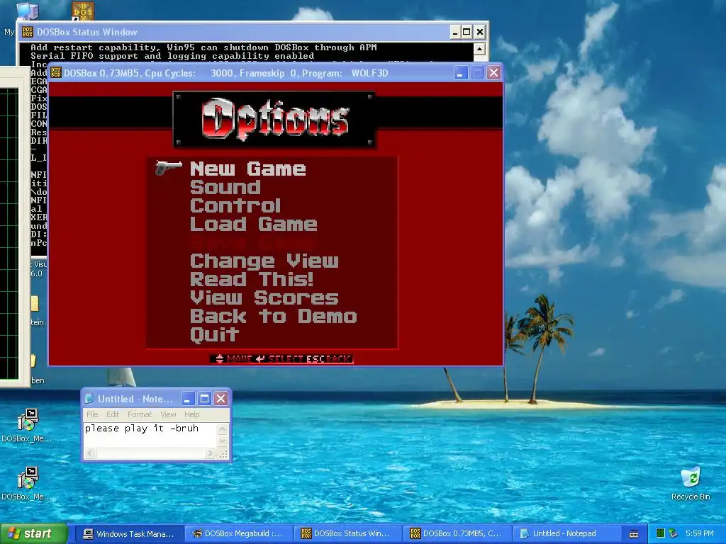This screenshot has height=544, width=726.
Task: Maximize the Untitled Notepad window
Action: click(204, 399)
